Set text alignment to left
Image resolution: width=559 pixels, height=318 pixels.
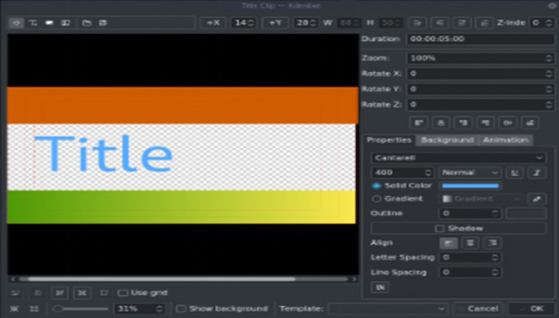point(448,243)
